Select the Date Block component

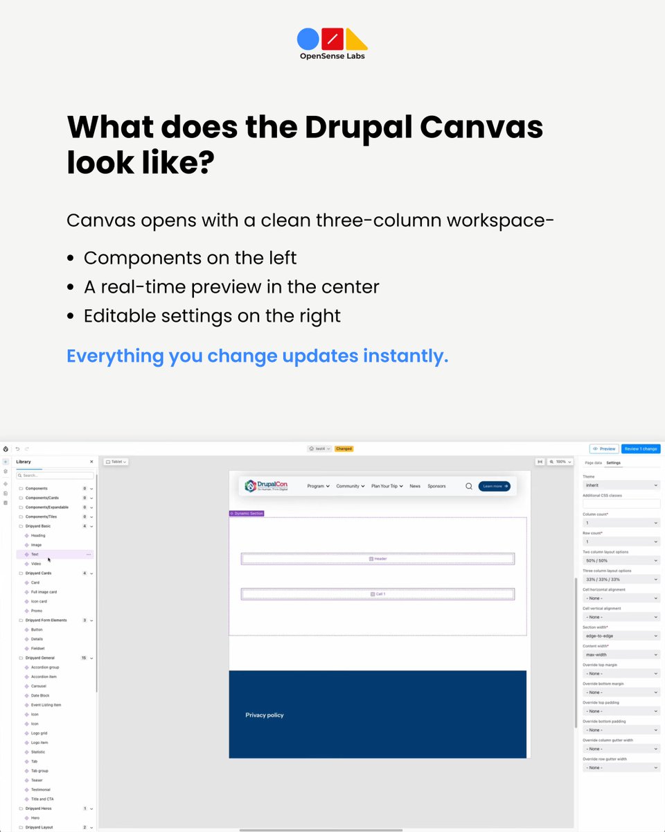click(x=55, y=695)
